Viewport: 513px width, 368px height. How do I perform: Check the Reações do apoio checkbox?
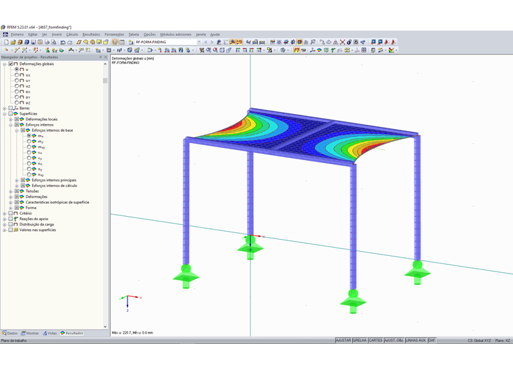click(x=11, y=219)
